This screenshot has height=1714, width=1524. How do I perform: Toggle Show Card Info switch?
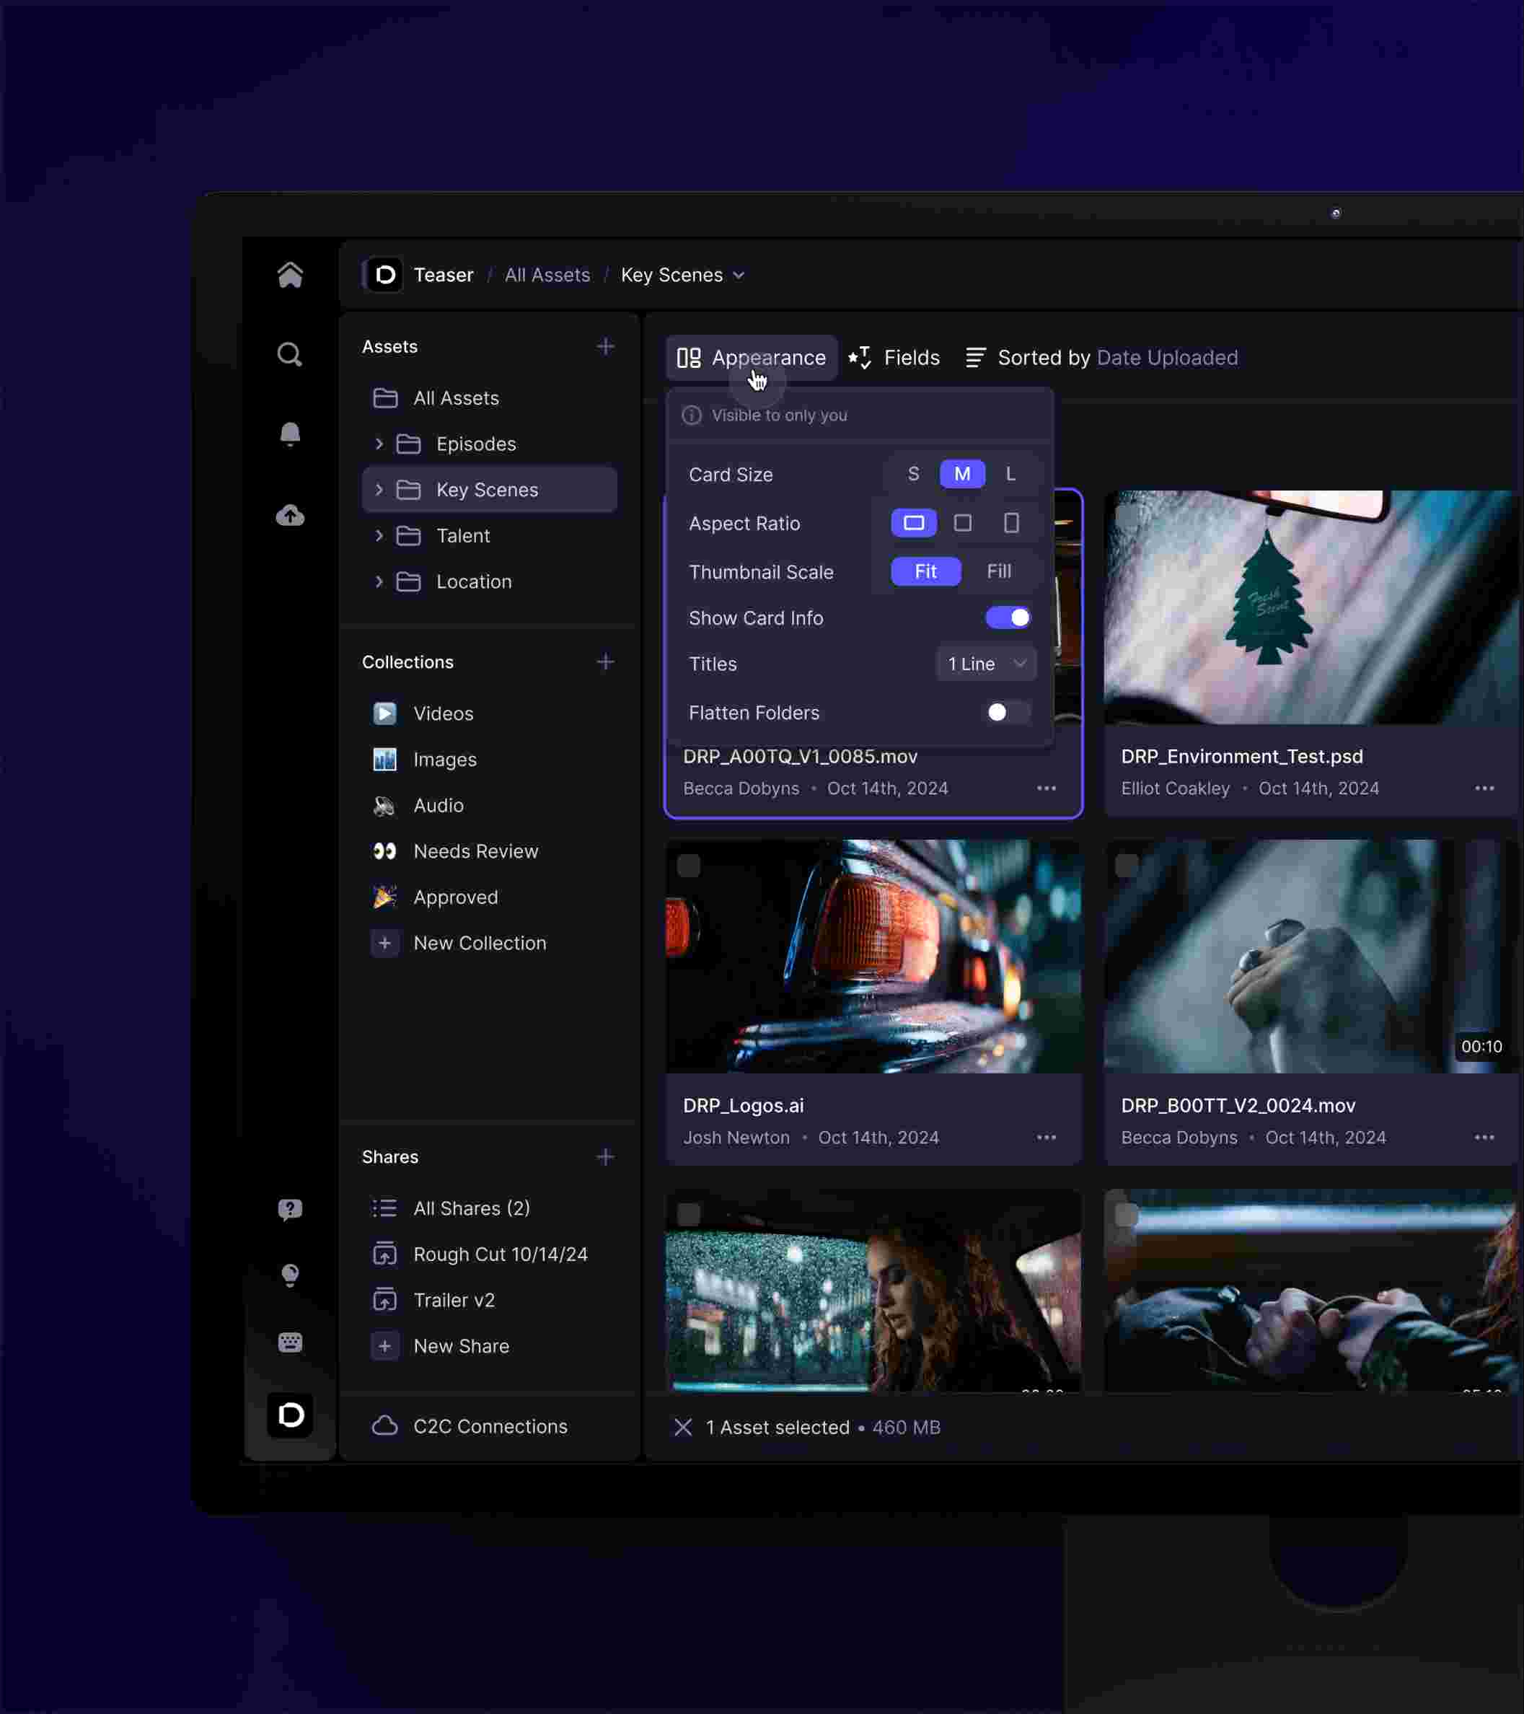tap(1008, 618)
